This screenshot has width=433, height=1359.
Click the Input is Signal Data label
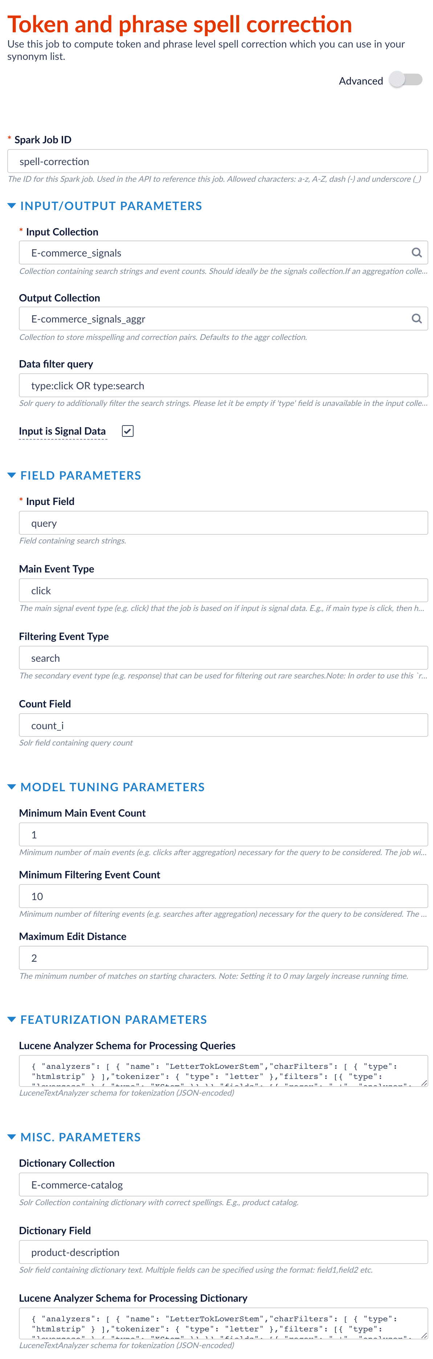coord(62,431)
